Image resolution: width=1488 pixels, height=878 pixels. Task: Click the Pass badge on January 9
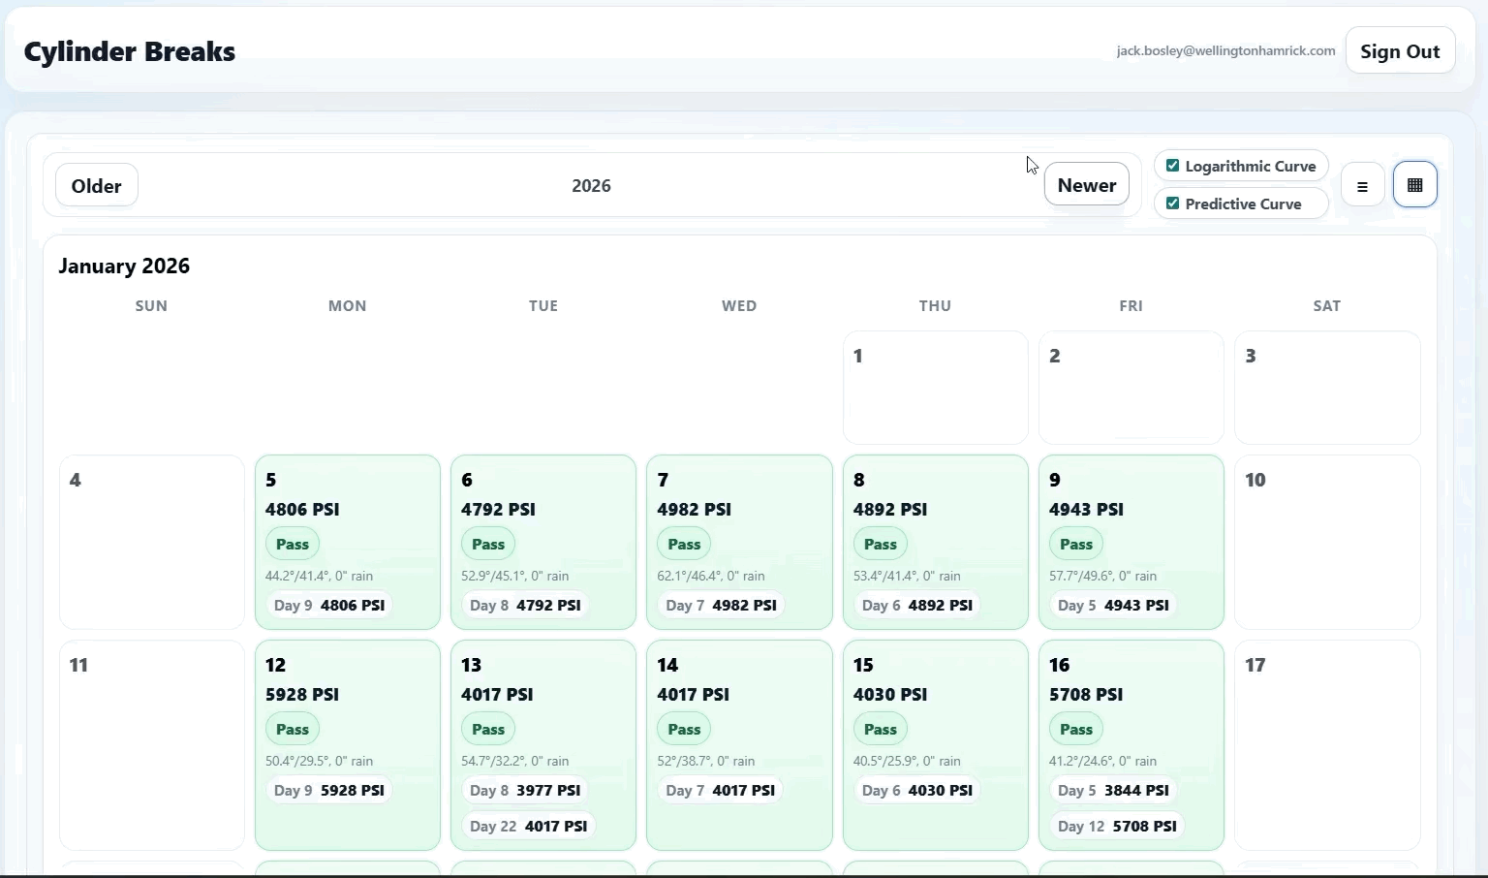1076,544
